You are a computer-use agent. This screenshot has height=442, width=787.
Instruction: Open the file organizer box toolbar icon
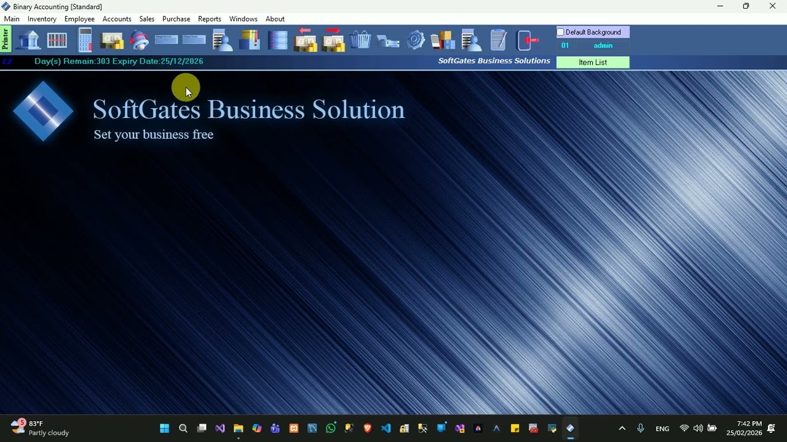click(x=250, y=41)
